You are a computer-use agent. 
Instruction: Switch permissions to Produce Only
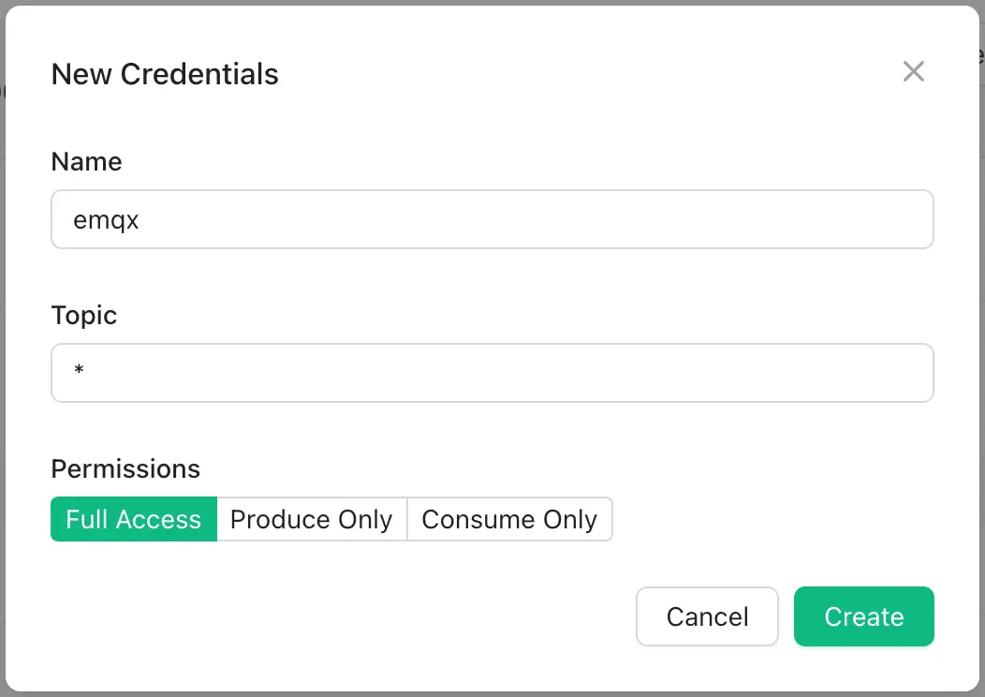(312, 519)
